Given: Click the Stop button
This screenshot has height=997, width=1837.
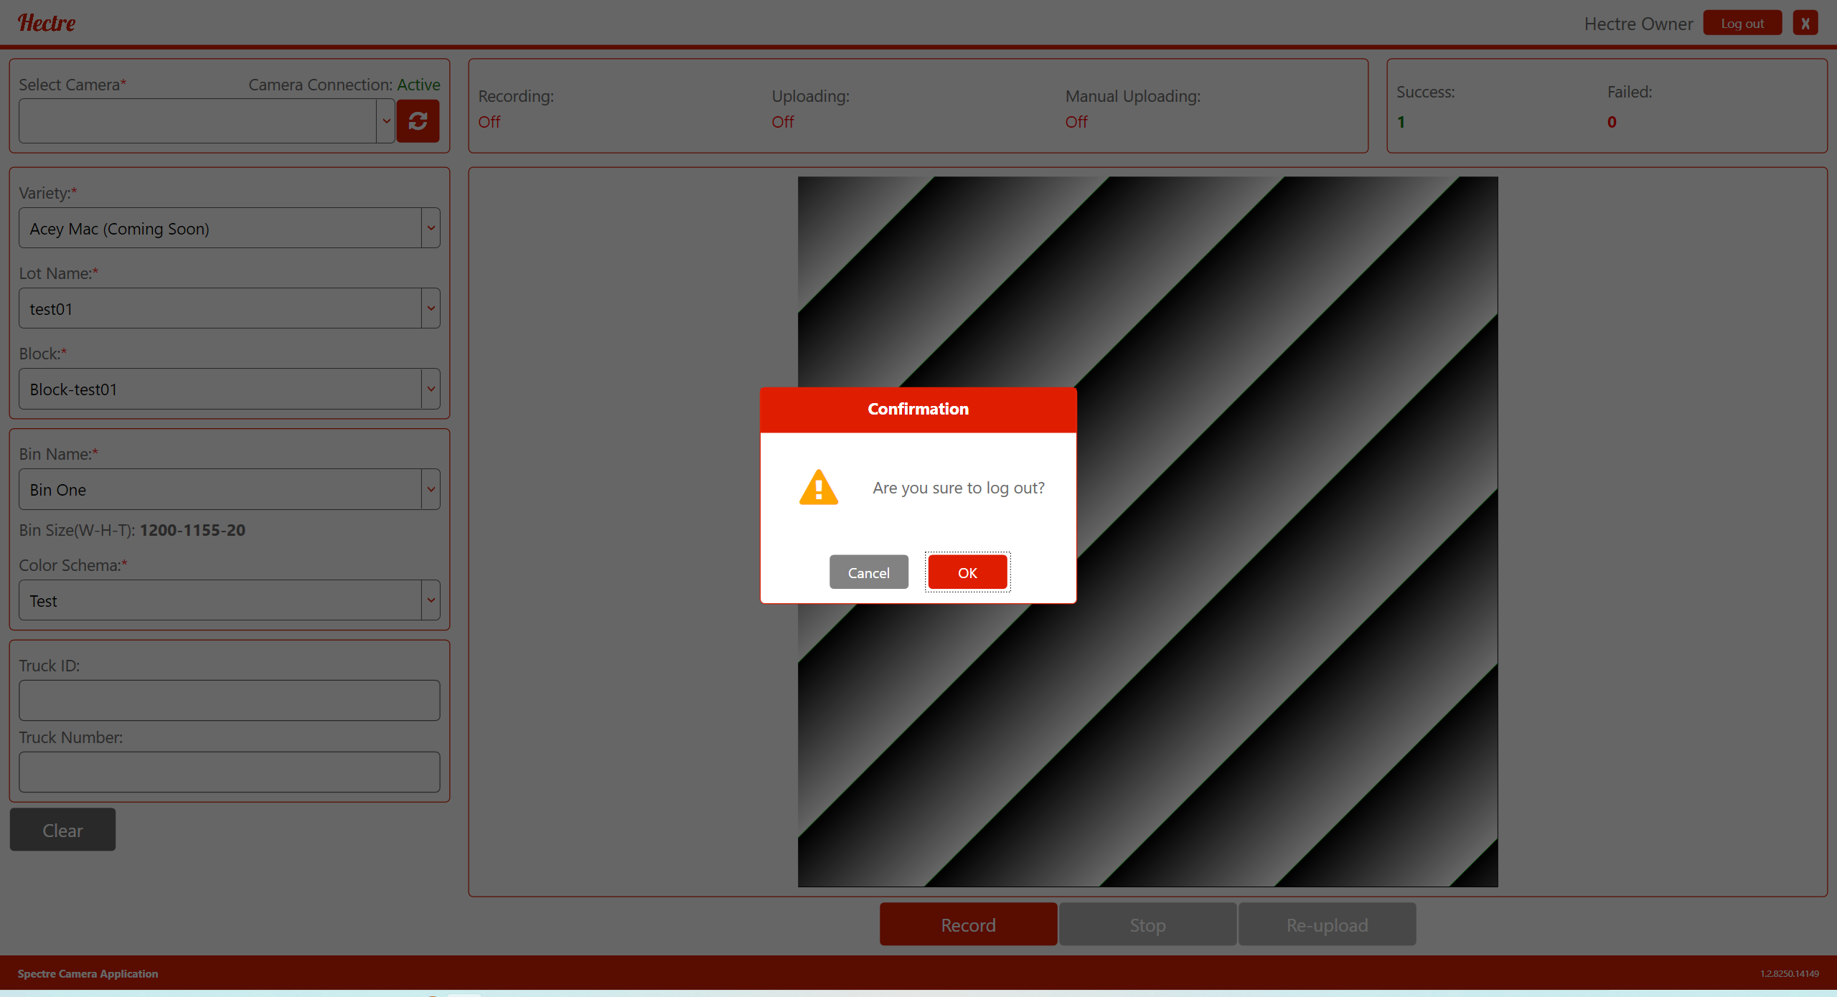Looking at the screenshot, I should pos(1147,925).
